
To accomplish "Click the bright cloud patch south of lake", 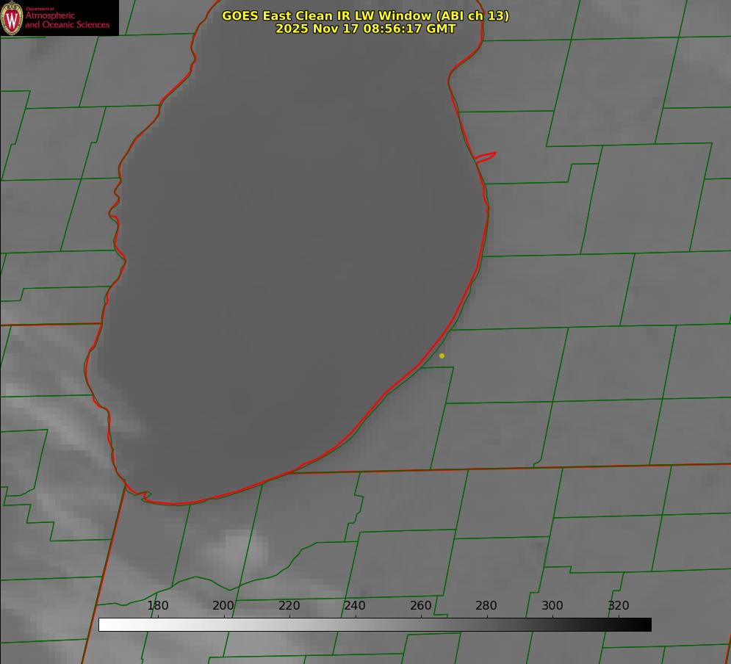I will click(234, 547).
